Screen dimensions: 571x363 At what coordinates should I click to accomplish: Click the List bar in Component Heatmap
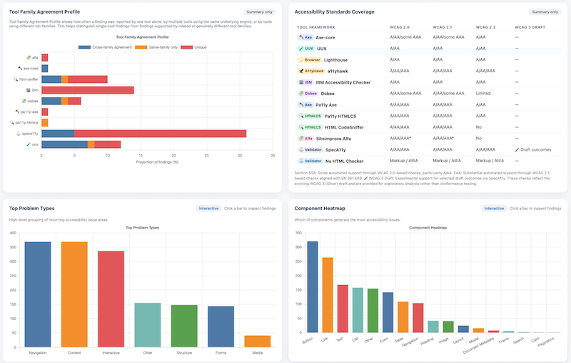(358, 310)
